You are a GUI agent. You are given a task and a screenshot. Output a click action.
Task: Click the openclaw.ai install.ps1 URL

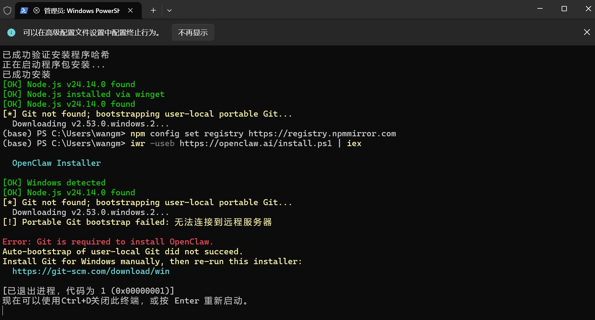pos(256,143)
